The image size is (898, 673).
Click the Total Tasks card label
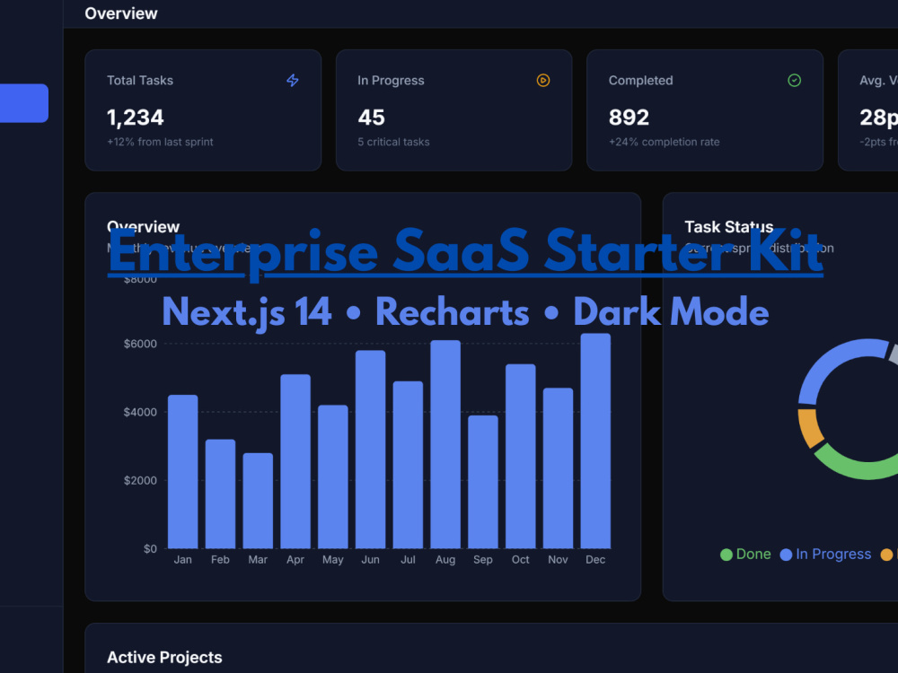(140, 81)
